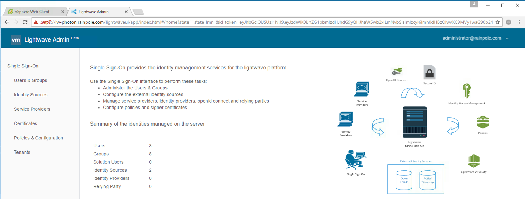Image resolution: width=525 pixels, height=199 pixels.
Task: Click the OpenID Connect key icon
Action: [397, 71]
